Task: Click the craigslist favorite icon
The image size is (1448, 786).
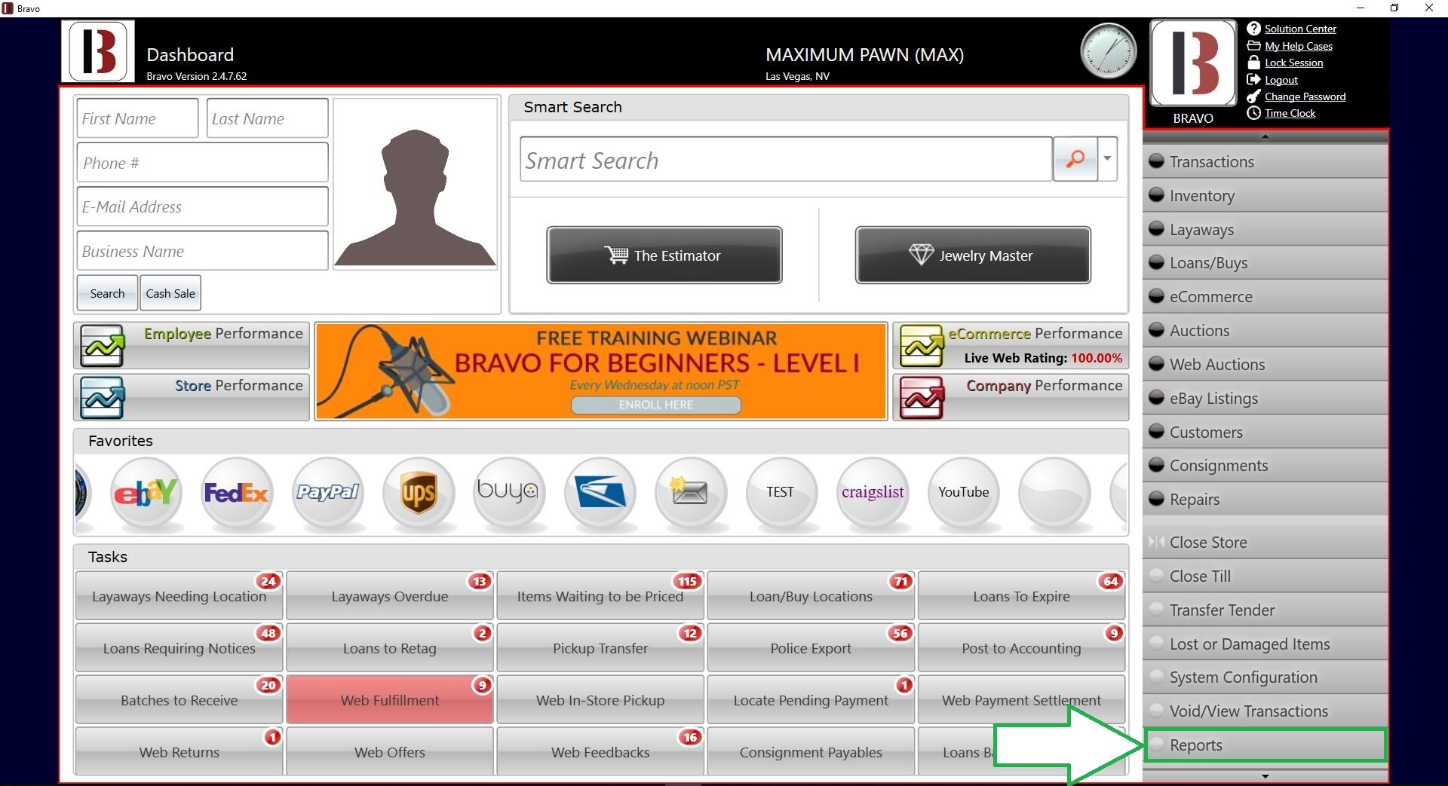Action: pyautogui.click(x=873, y=493)
